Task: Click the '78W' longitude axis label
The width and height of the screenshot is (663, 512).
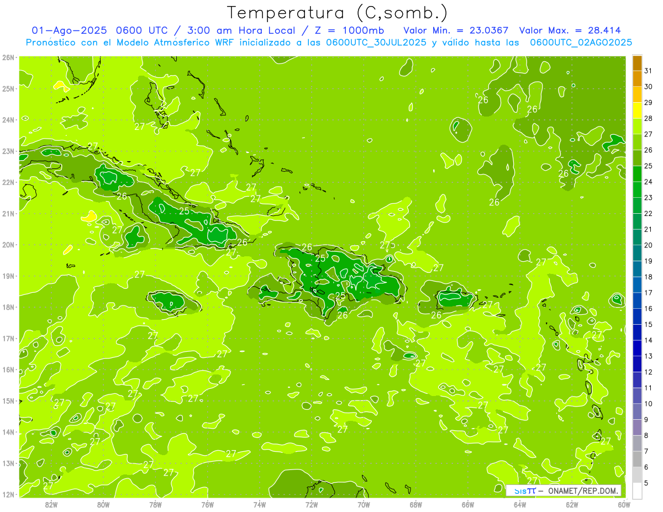Action: (155, 504)
